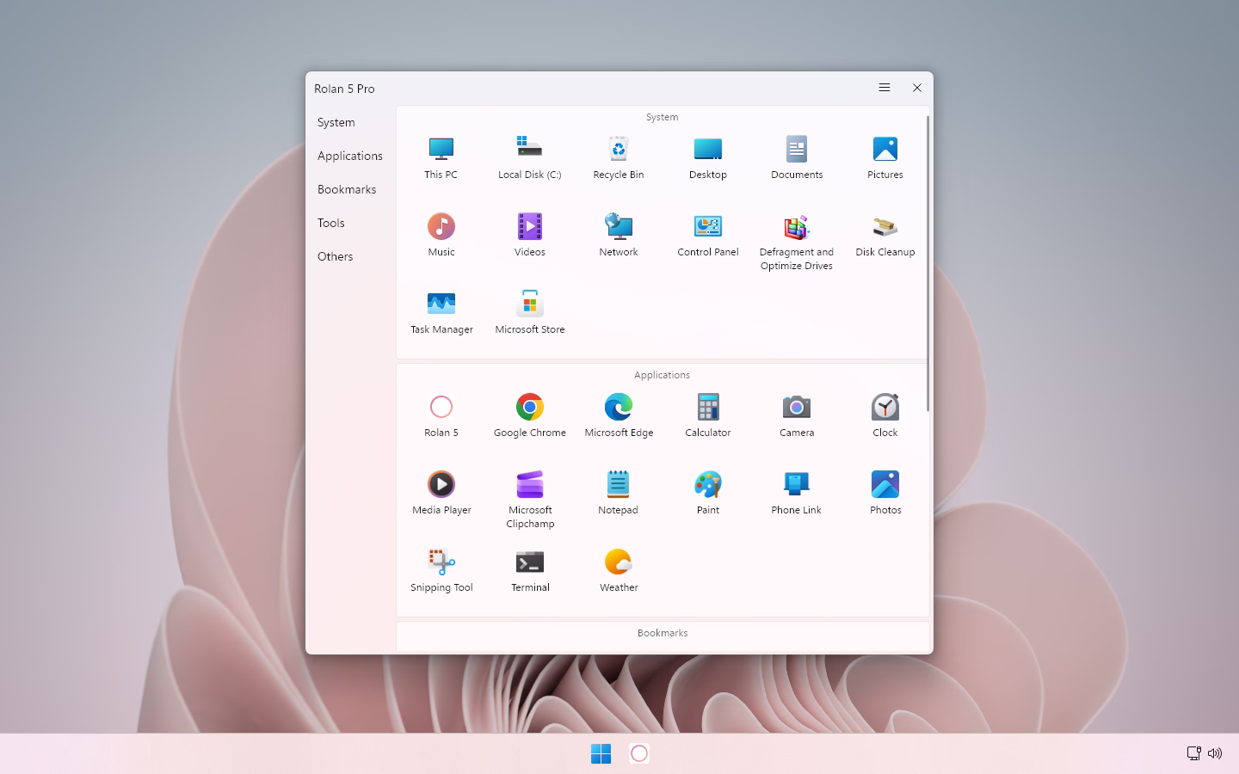Click the volume icon in system tray
This screenshot has width=1239, height=774.
pos(1215,753)
